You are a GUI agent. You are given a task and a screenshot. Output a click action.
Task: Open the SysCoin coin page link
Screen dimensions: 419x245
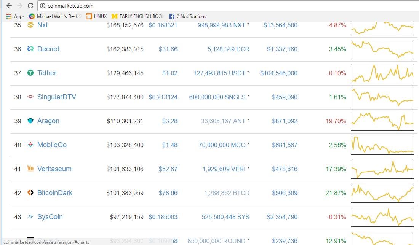tap(50, 217)
